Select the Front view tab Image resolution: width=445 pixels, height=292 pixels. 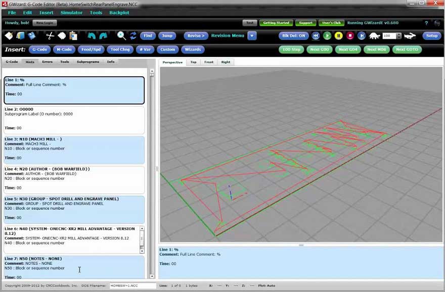click(x=209, y=62)
